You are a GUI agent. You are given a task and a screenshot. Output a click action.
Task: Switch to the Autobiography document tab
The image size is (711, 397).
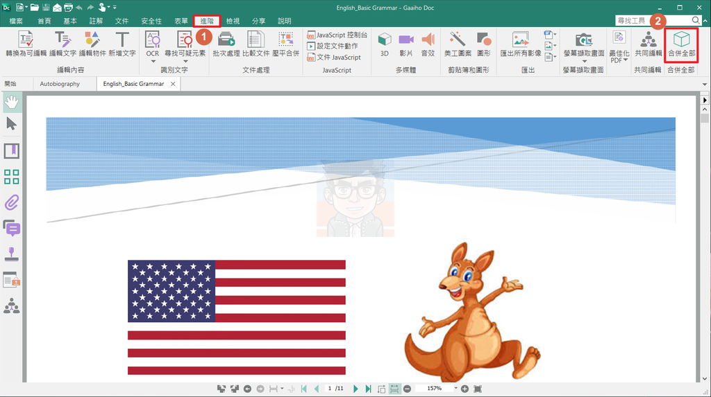(x=60, y=84)
